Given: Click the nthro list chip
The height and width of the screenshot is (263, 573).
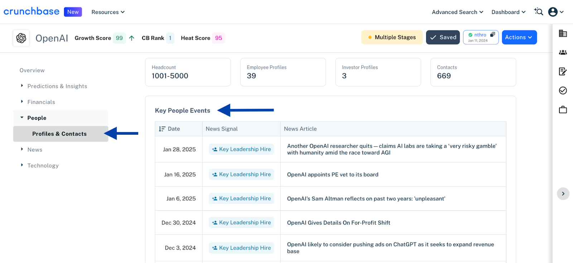Looking at the screenshot, I should coord(481,37).
